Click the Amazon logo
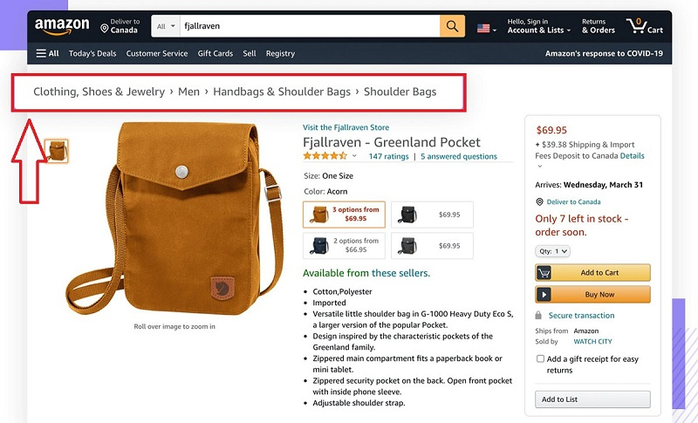Image resolution: width=698 pixels, height=423 pixels. pos(62,26)
